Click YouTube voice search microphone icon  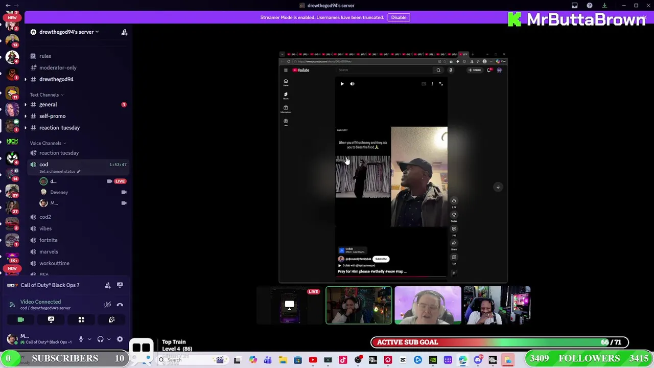tap(451, 70)
